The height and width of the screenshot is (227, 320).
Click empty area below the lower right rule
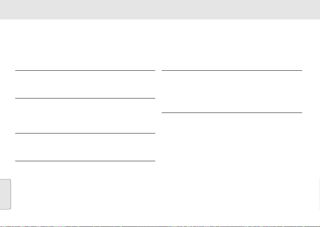232,168
